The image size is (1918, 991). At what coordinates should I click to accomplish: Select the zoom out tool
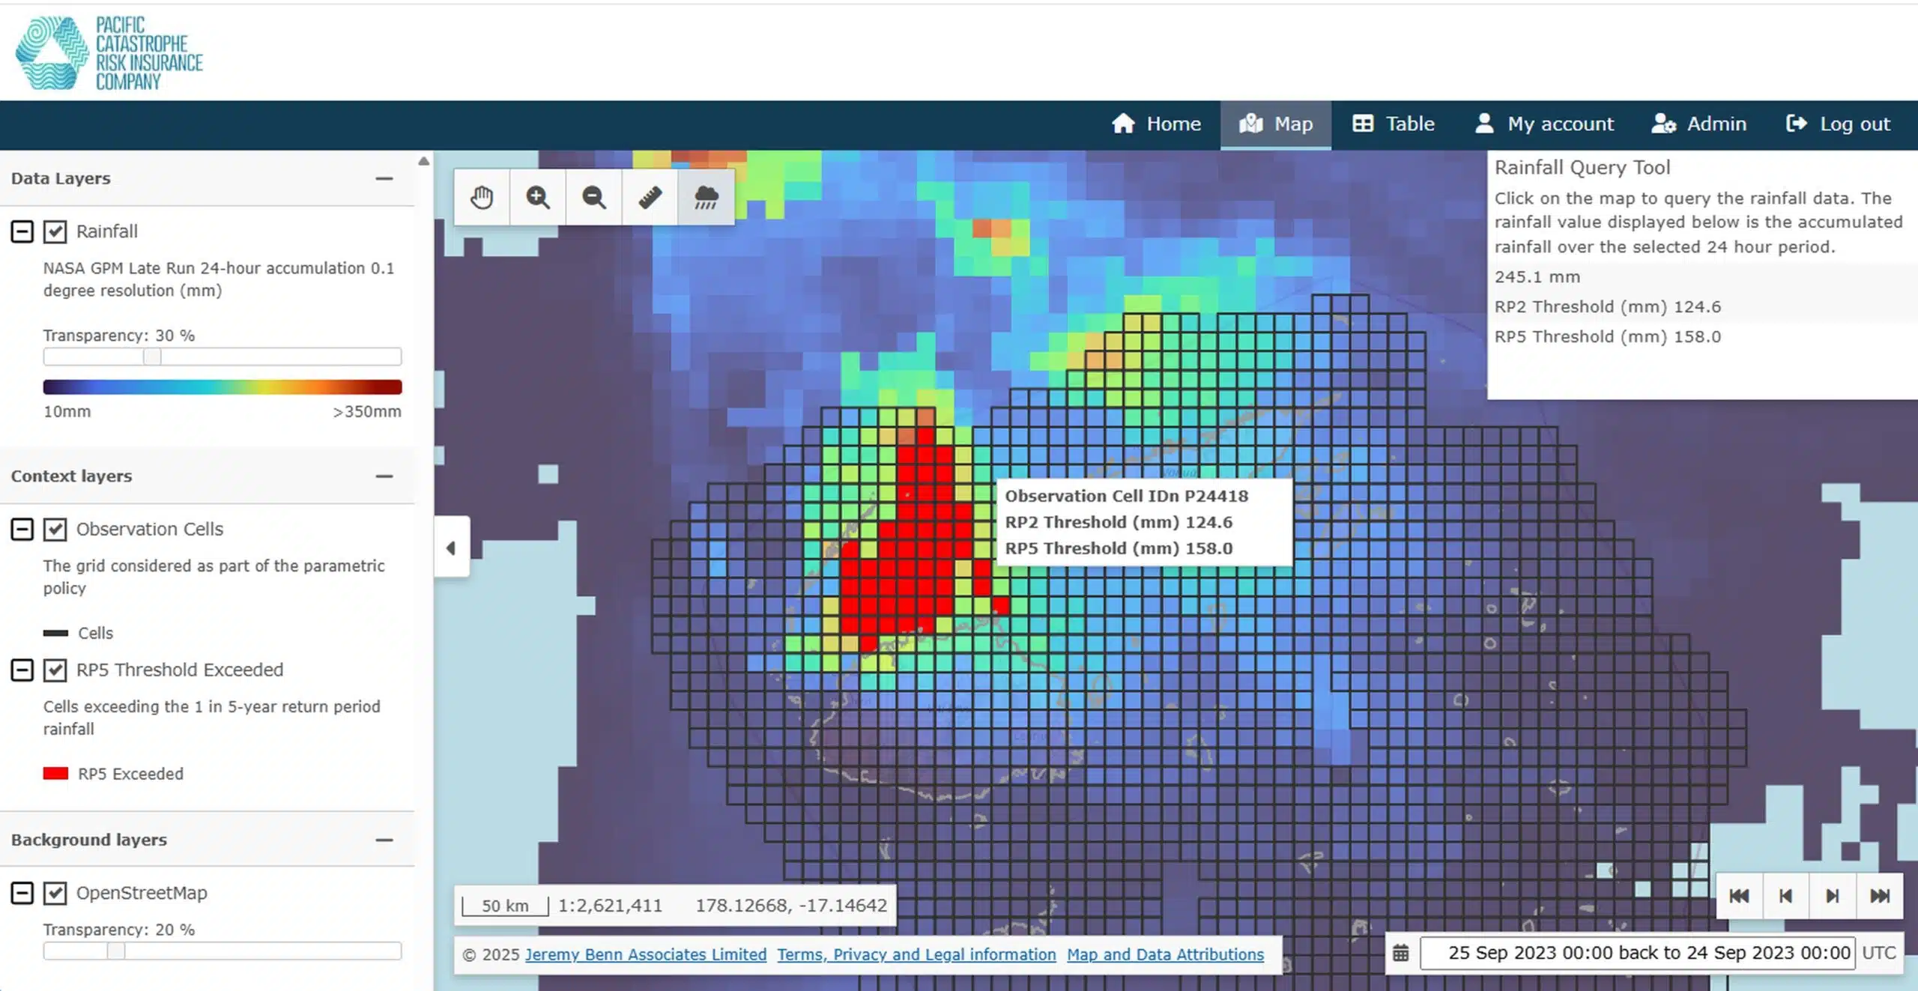[593, 197]
